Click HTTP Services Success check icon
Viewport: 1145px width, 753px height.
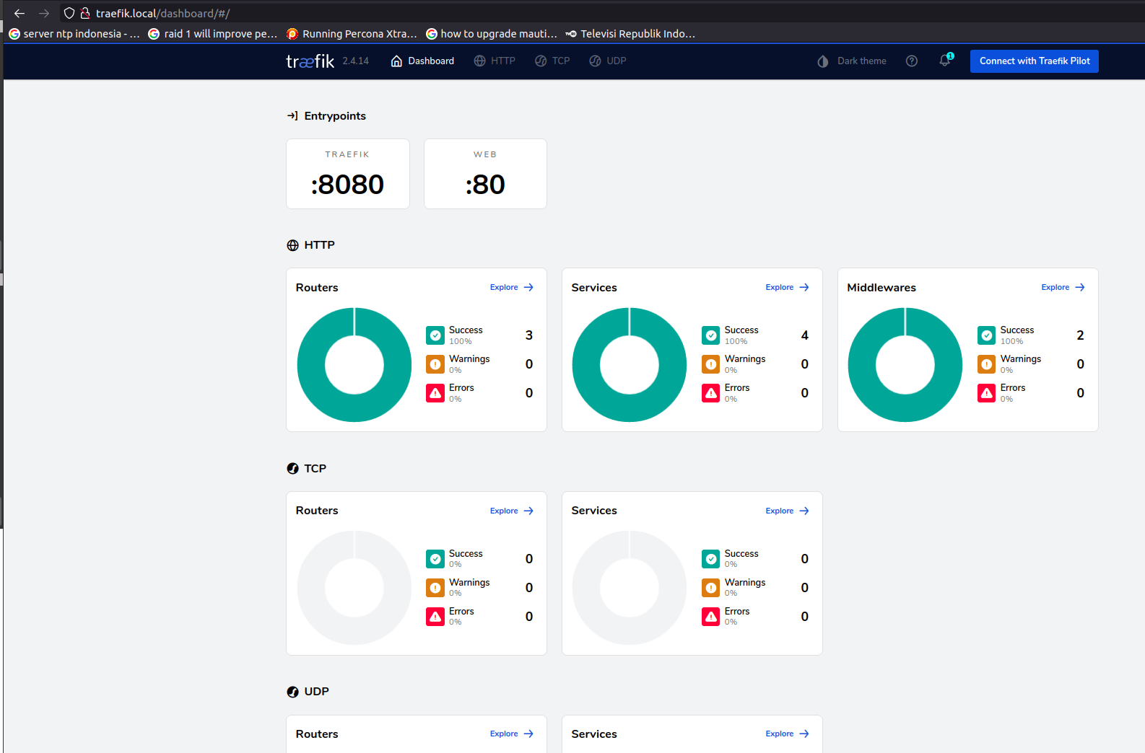[711, 335]
